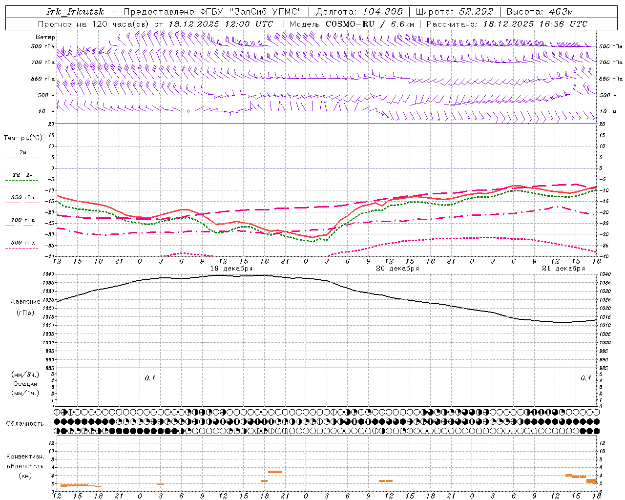This screenshot has width=625, height=500.
Task: Select the provider text ФГБУ "ЗапСиб УГМС"
Action: 251,12
